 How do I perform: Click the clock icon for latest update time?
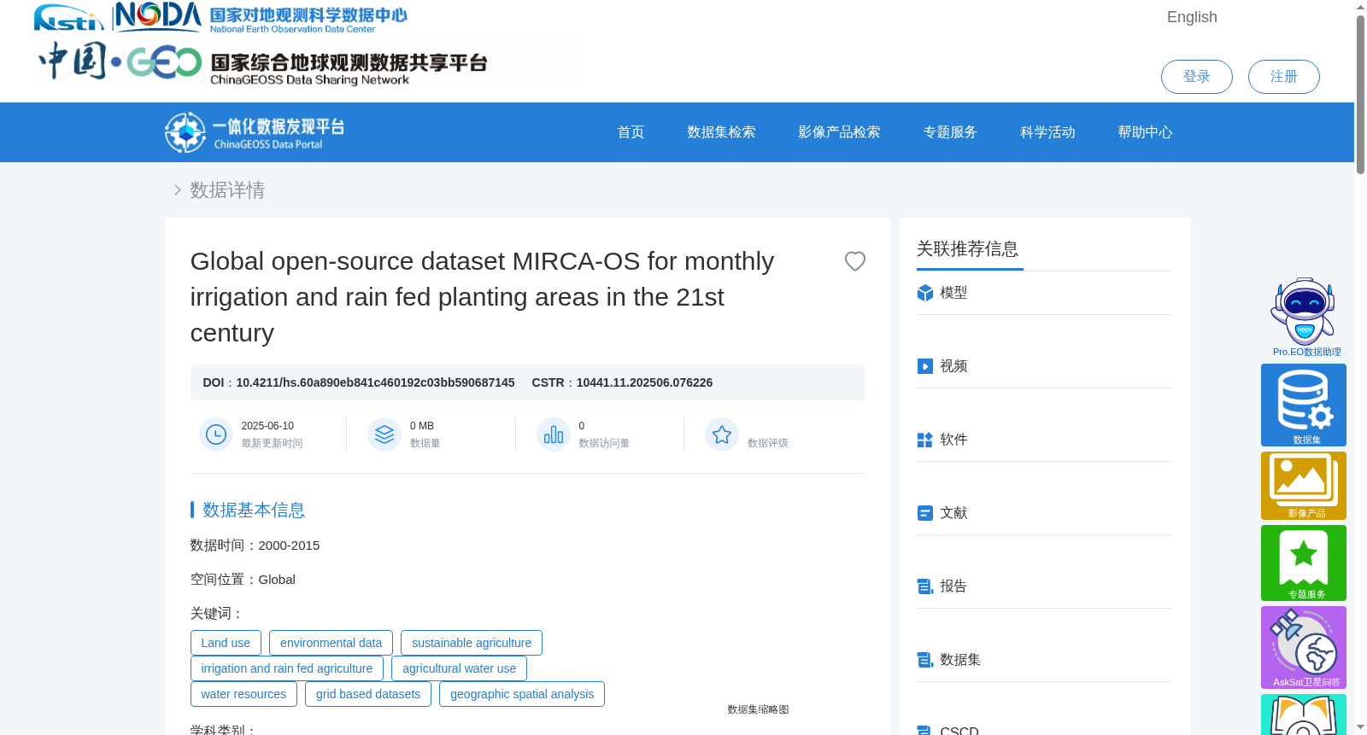click(216, 435)
